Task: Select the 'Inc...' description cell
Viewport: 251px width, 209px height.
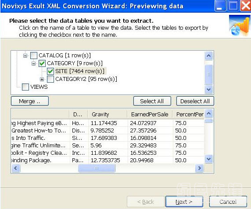Action: pos(79,153)
